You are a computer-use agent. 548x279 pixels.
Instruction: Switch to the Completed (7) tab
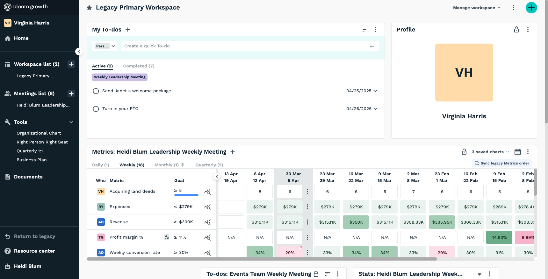click(x=139, y=66)
